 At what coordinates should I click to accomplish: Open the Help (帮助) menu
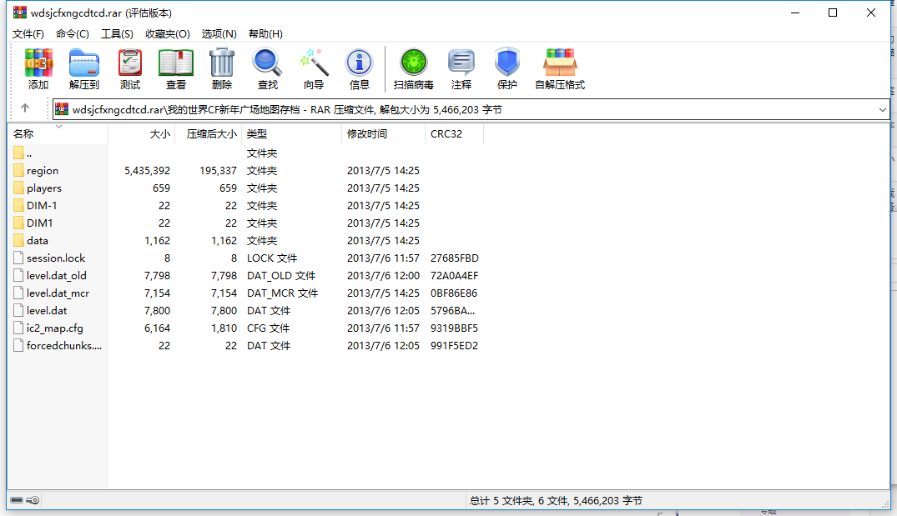(x=265, y=33)
